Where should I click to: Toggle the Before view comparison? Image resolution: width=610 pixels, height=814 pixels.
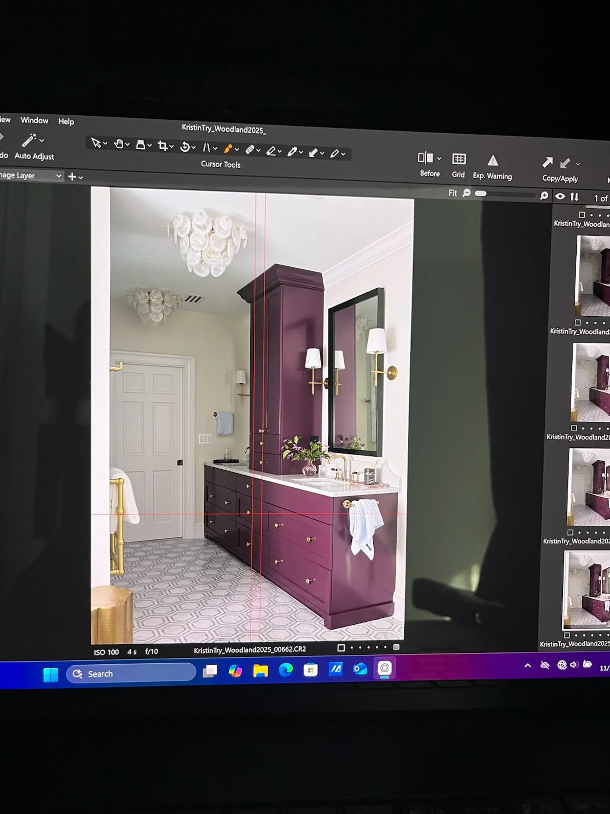point(425,158)
